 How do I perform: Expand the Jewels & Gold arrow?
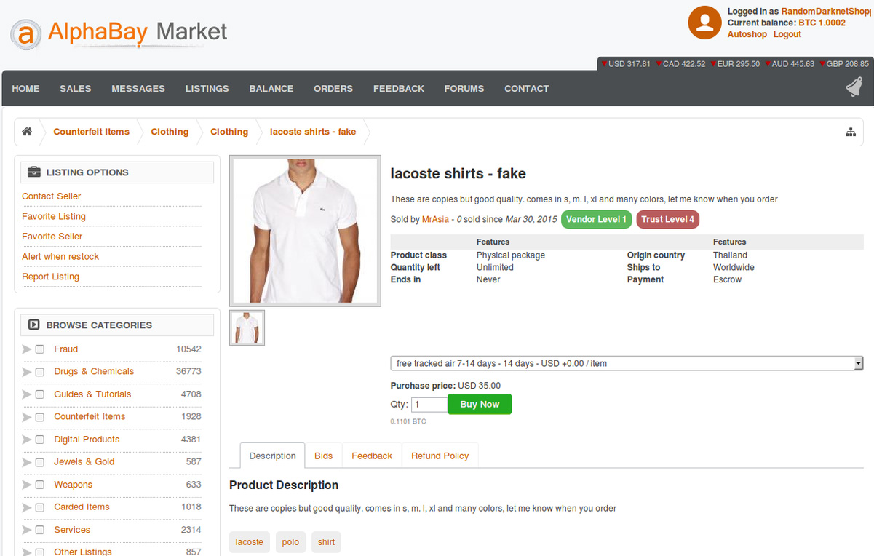pyautogui.click(x=27, y=462)
